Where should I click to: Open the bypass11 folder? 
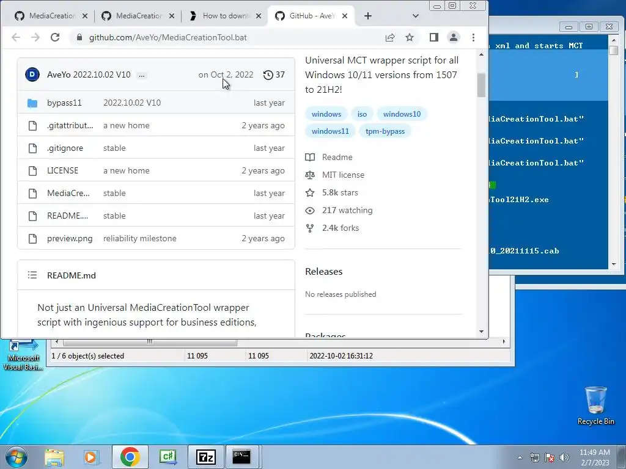pos(64,103)
